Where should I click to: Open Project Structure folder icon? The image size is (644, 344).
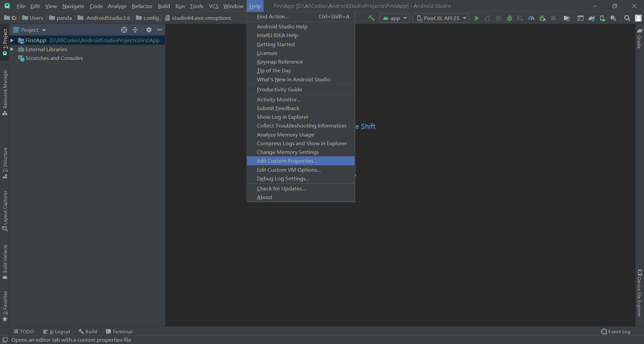click(x=567, y=18)
